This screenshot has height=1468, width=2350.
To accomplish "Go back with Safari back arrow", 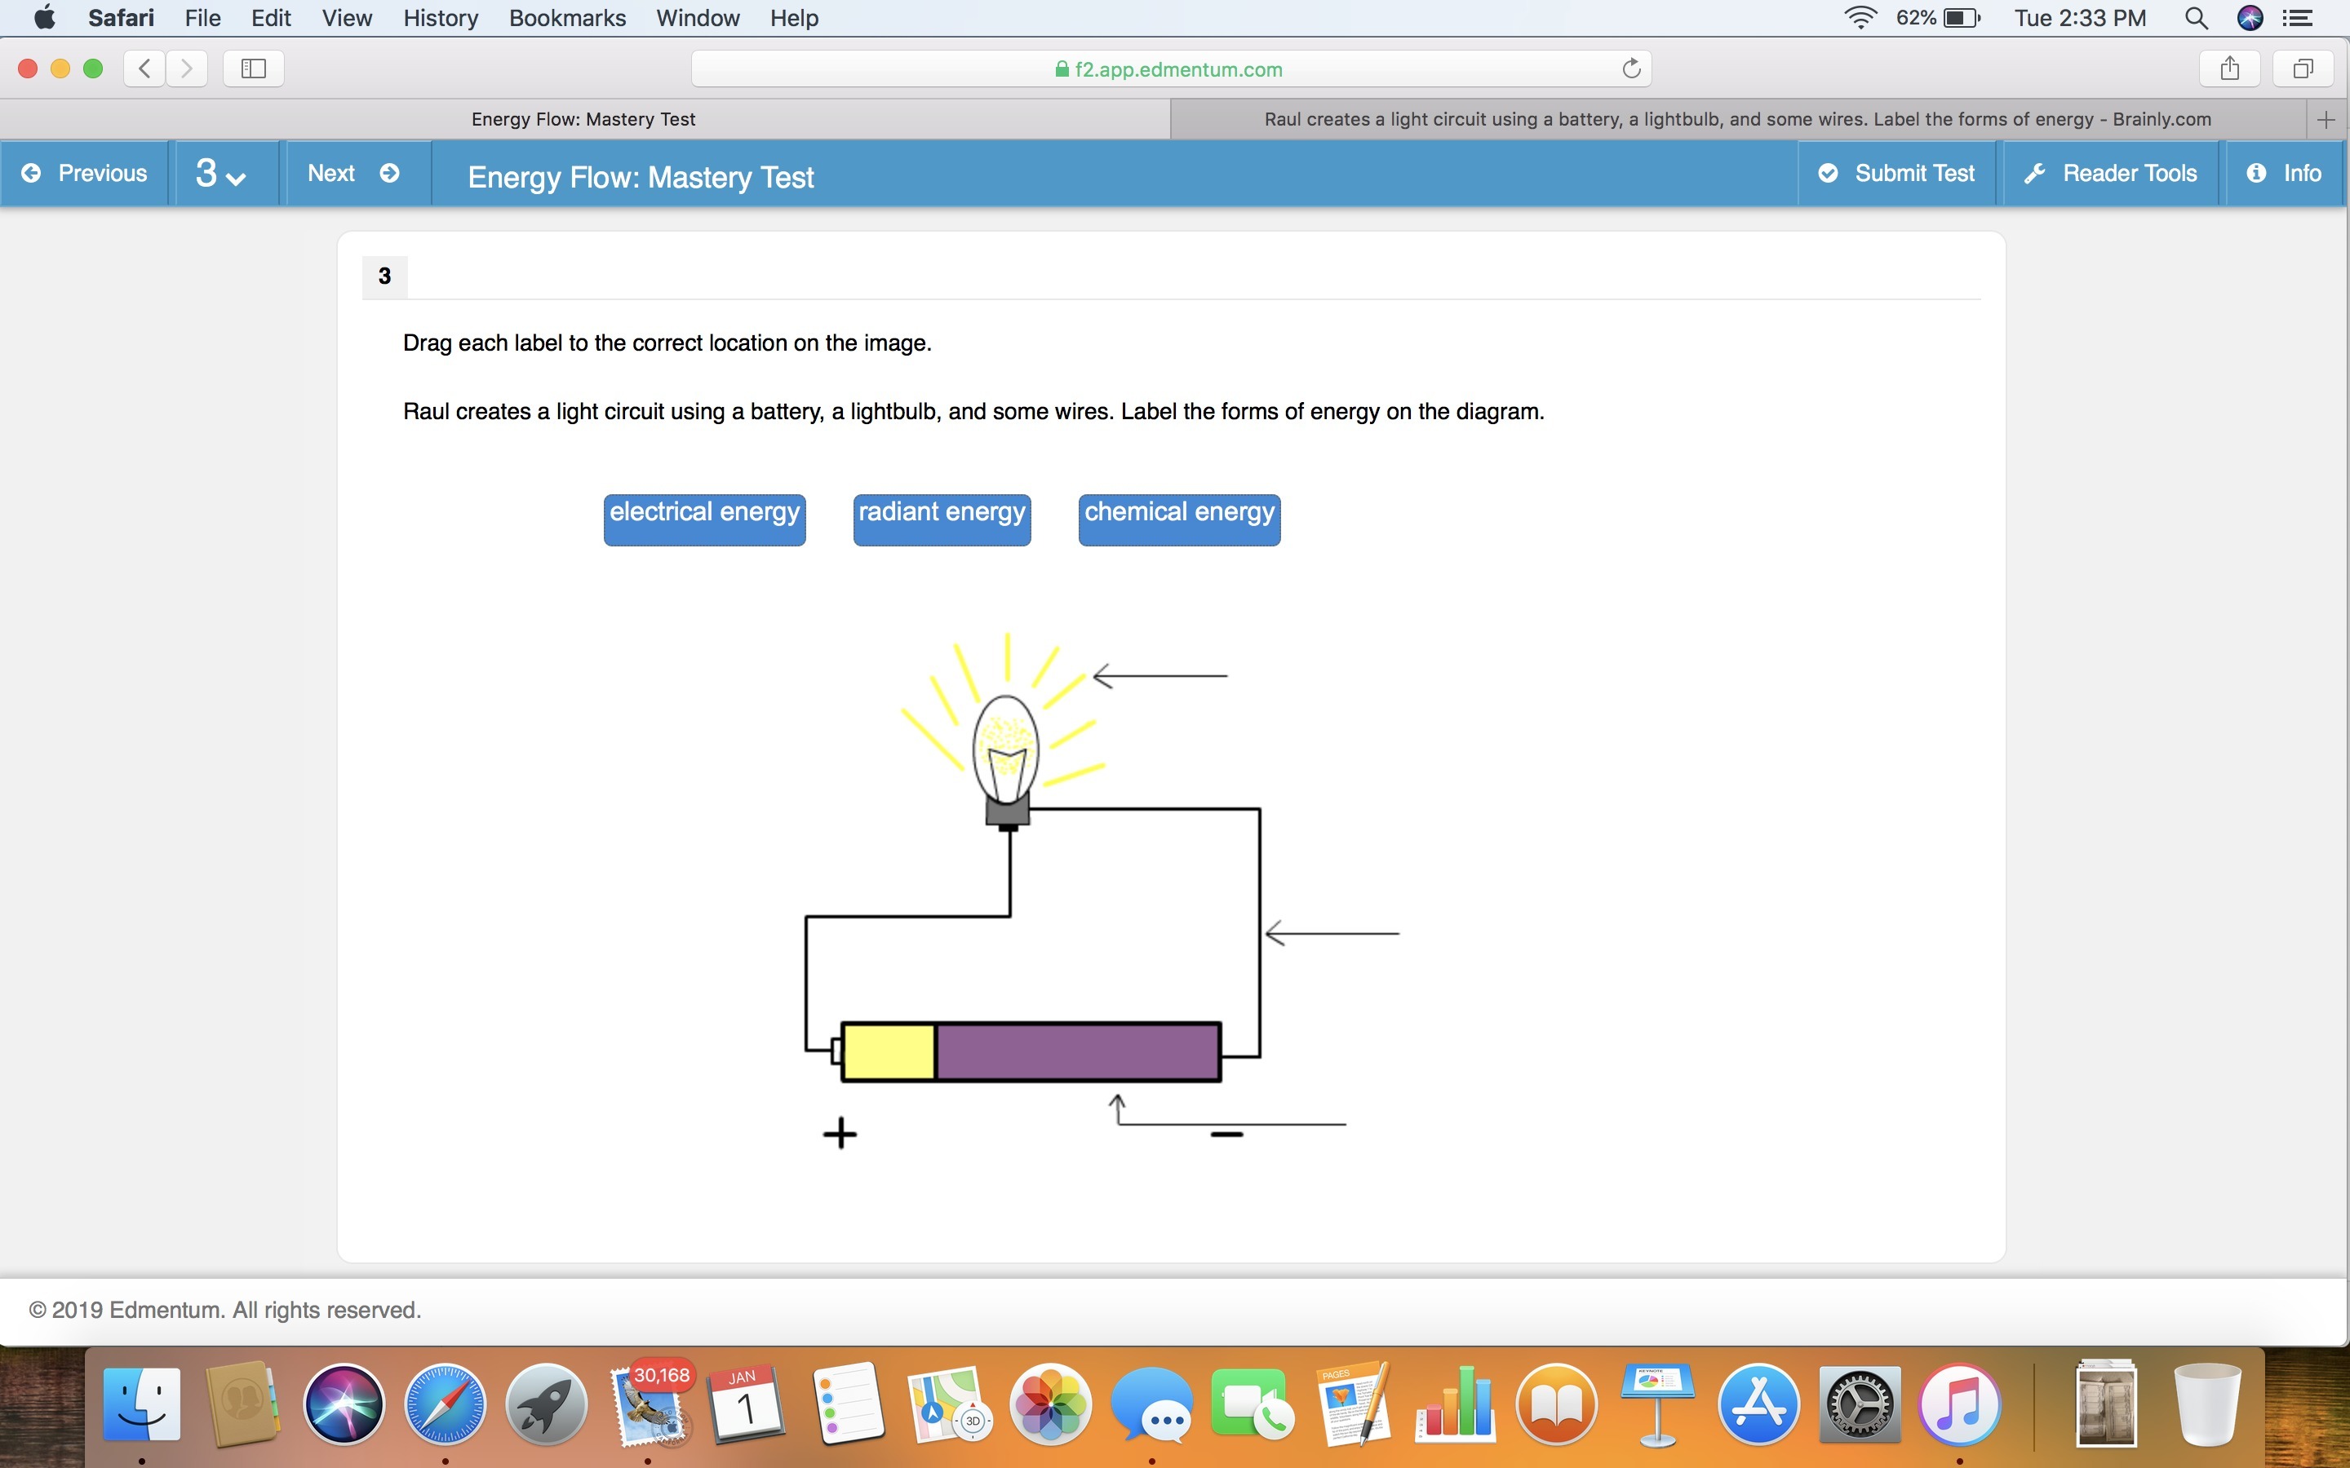I will coord(144,68).
